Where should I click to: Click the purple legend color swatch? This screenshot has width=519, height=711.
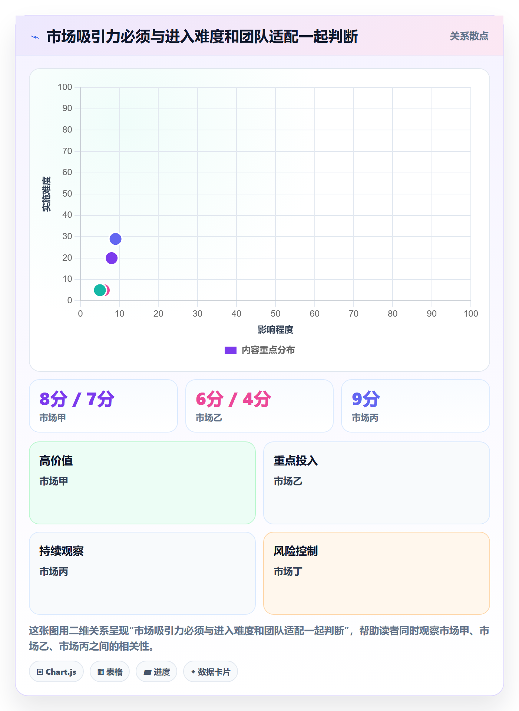pyautogui.click(x=231, y=350)
